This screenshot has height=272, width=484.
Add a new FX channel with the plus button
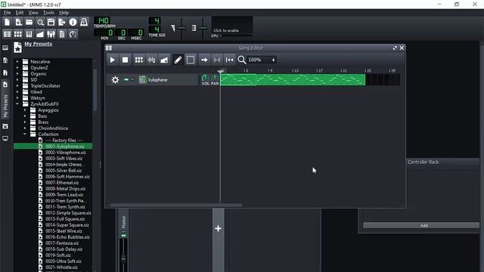219,228
